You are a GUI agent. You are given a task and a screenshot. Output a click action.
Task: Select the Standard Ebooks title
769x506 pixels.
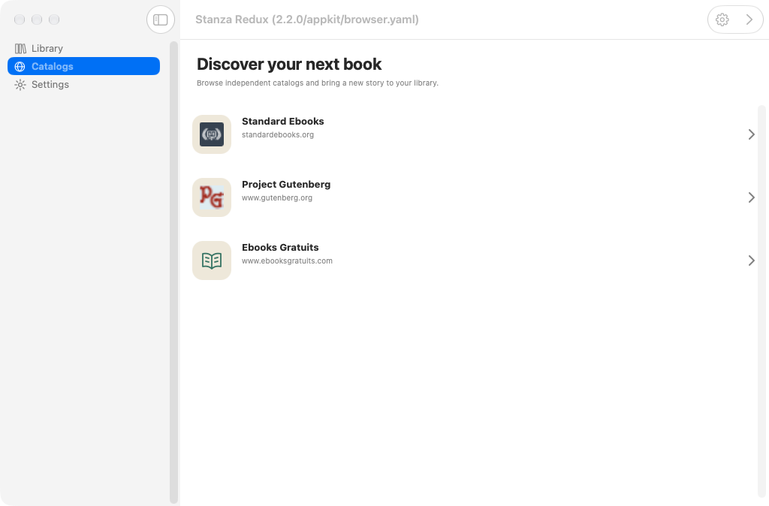[x=283, y=121]
